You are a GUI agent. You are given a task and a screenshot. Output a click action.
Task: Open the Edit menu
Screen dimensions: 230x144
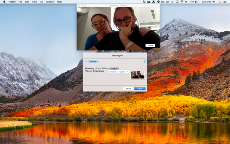tap(27, 2)
